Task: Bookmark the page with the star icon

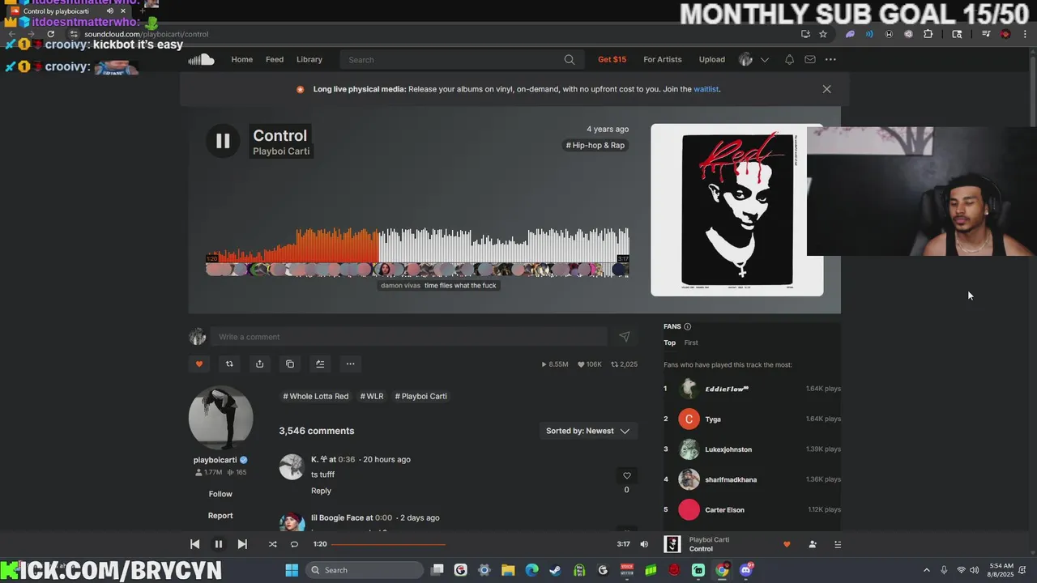Action: 823,34
